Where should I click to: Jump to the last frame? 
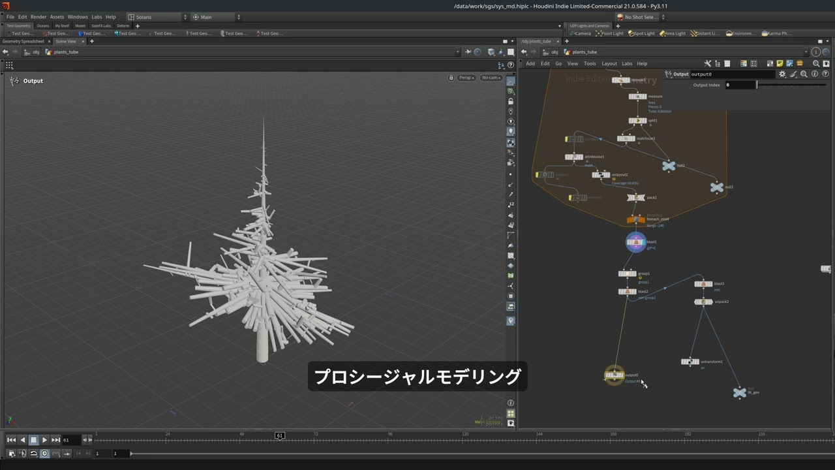tap(55, 440)
